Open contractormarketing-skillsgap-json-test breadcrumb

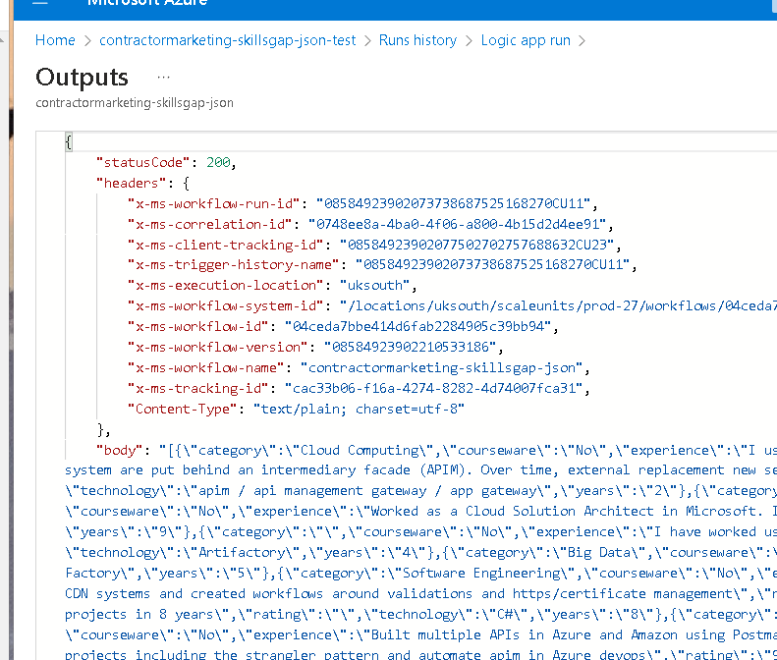228,40
